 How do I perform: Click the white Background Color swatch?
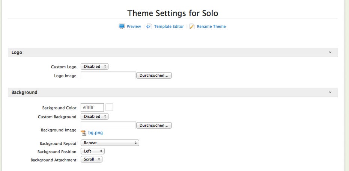pos(109,107)
